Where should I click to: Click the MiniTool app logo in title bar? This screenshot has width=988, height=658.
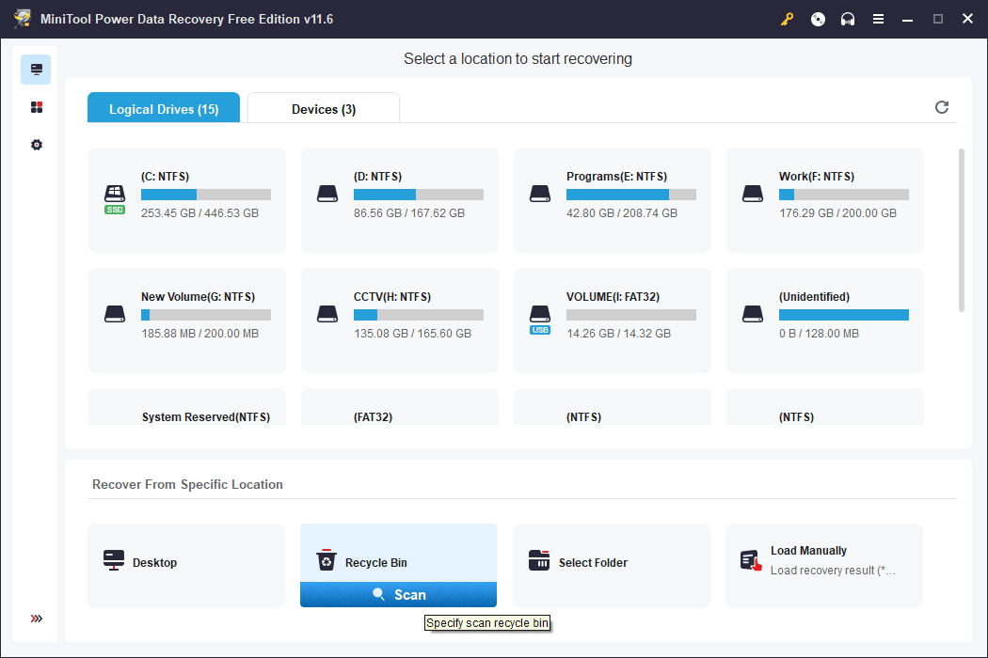coord(23,19)
